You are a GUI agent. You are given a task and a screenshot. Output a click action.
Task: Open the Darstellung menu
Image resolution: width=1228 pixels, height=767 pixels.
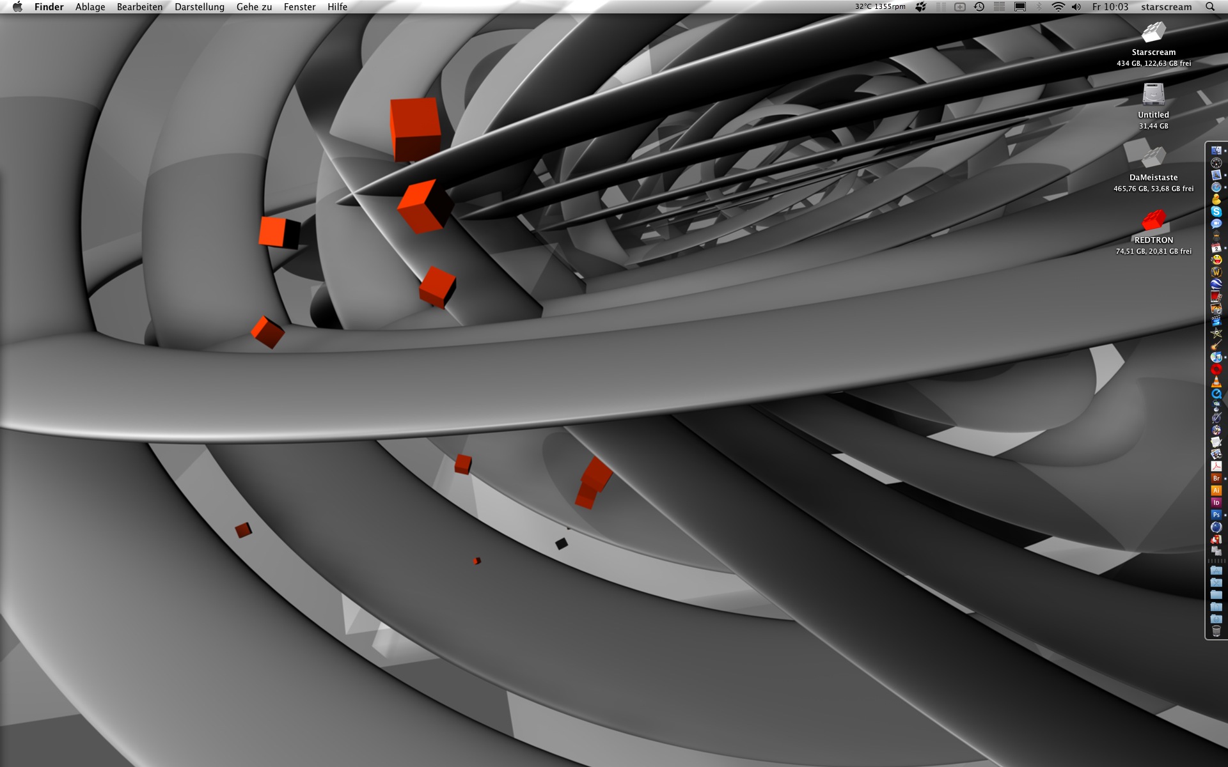200,7
